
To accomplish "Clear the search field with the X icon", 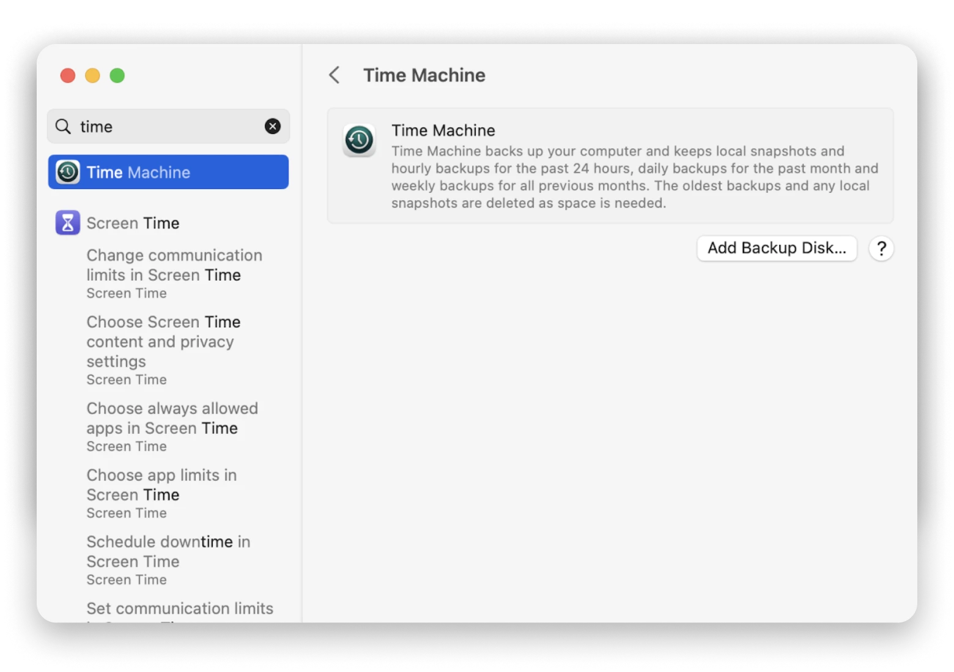I will coord(273,126).
